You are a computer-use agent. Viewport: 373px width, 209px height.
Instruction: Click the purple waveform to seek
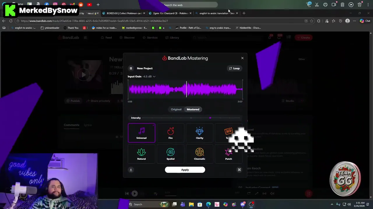coord(185,89)
